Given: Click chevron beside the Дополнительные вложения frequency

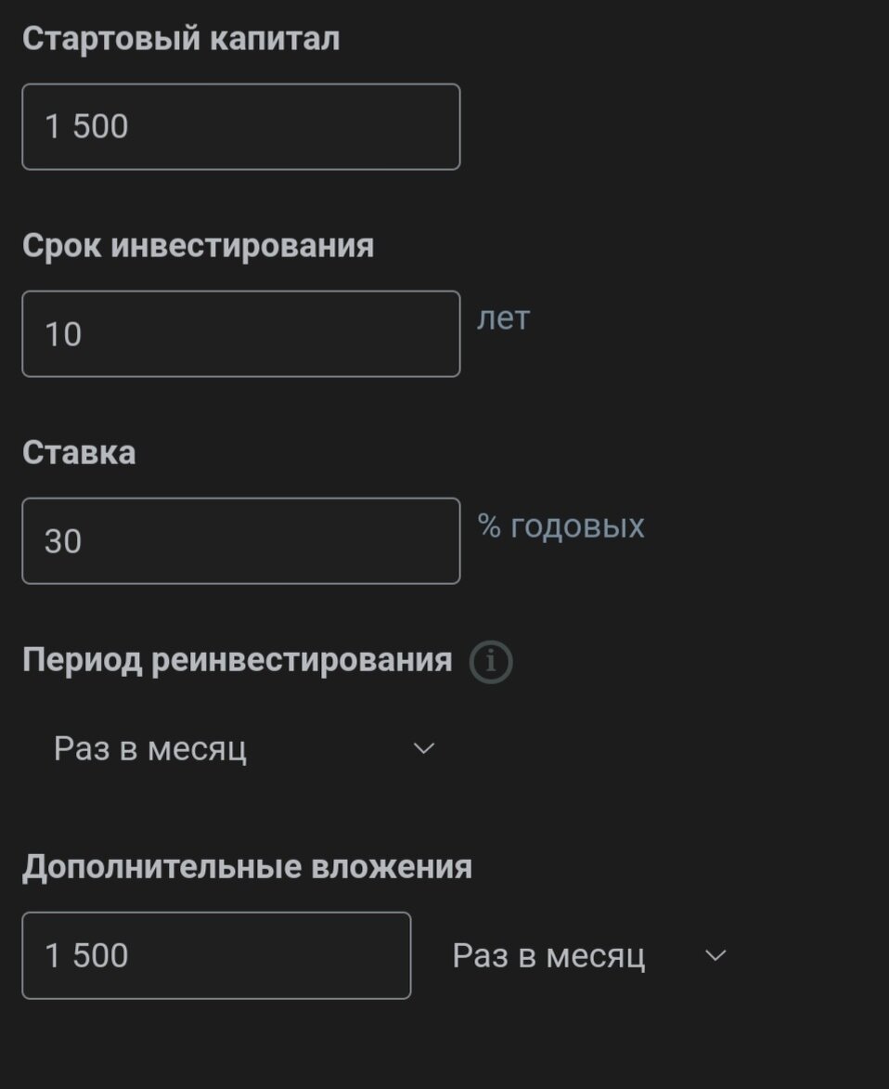Looking at the screenshot, I should [715, 955].
